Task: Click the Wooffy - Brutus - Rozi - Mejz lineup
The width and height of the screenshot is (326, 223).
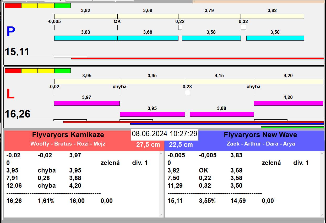Action: (x=68, y=144)
